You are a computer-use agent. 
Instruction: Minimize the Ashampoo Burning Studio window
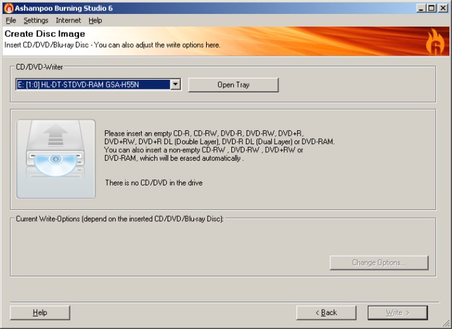coord(421,8)
